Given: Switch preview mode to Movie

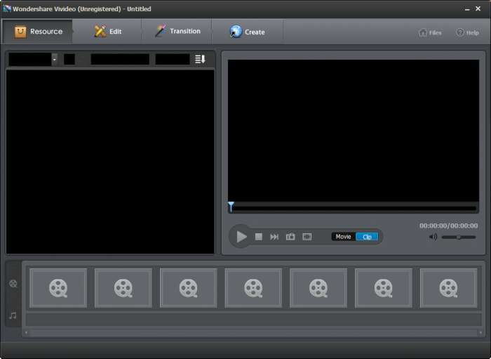Looking at the screenshot, I should click(x=343, y=237).
